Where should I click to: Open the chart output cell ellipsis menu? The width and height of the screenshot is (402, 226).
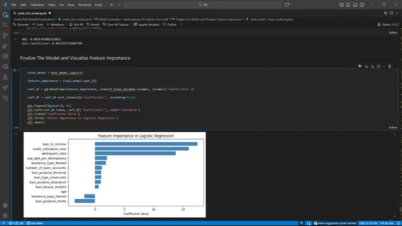point(15,133)
